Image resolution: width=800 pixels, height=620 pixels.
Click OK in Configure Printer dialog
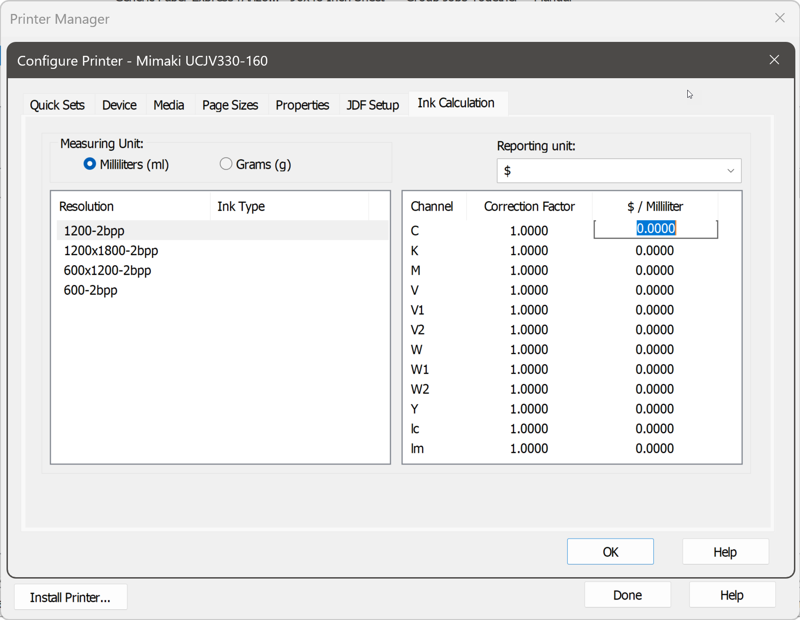click(610, 552)
